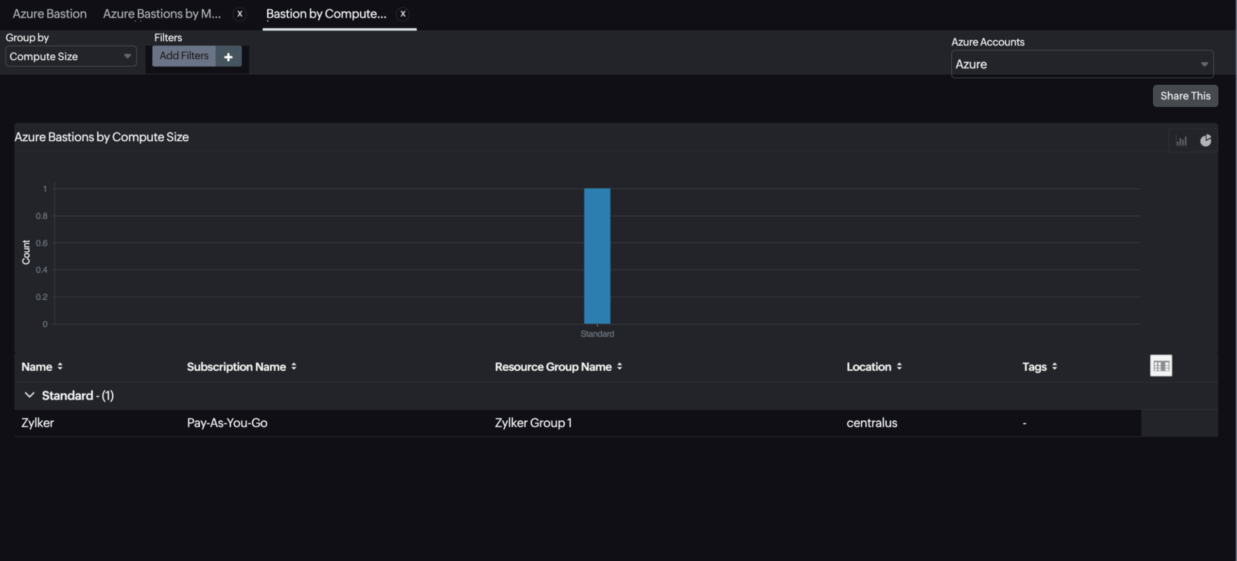1237x561 pixels.
Task: Sort table by Name column
Action: (x=60, y=366)
